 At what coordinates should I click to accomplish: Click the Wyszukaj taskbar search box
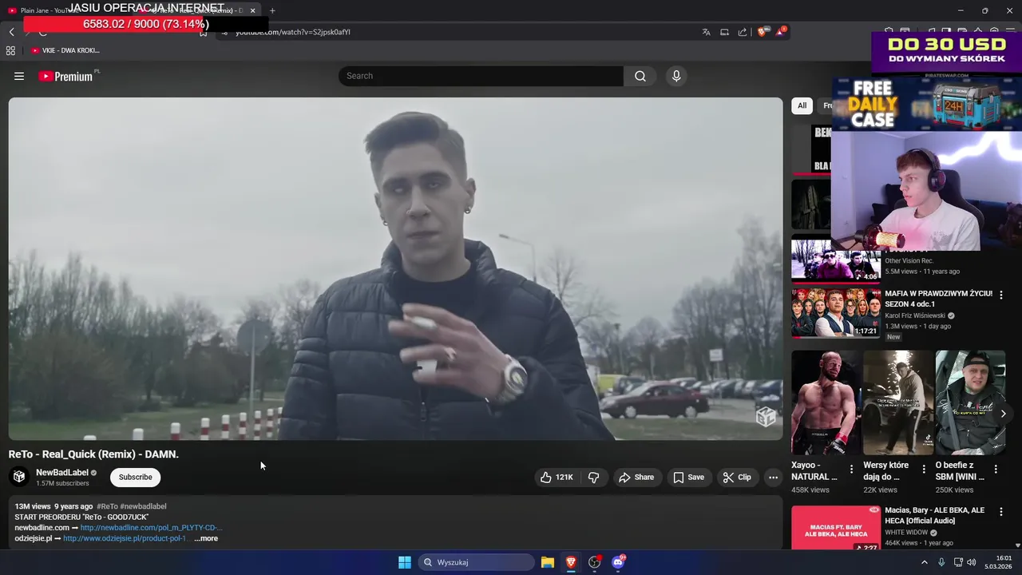tap(476, 562)
